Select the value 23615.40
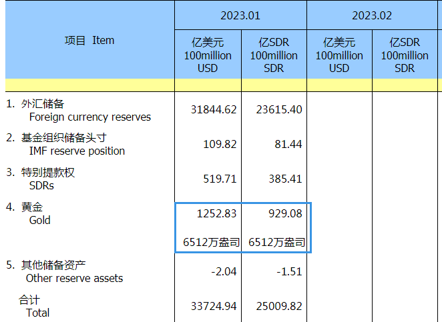The height and width of the screenshot is (322, 442). [279, 109]
